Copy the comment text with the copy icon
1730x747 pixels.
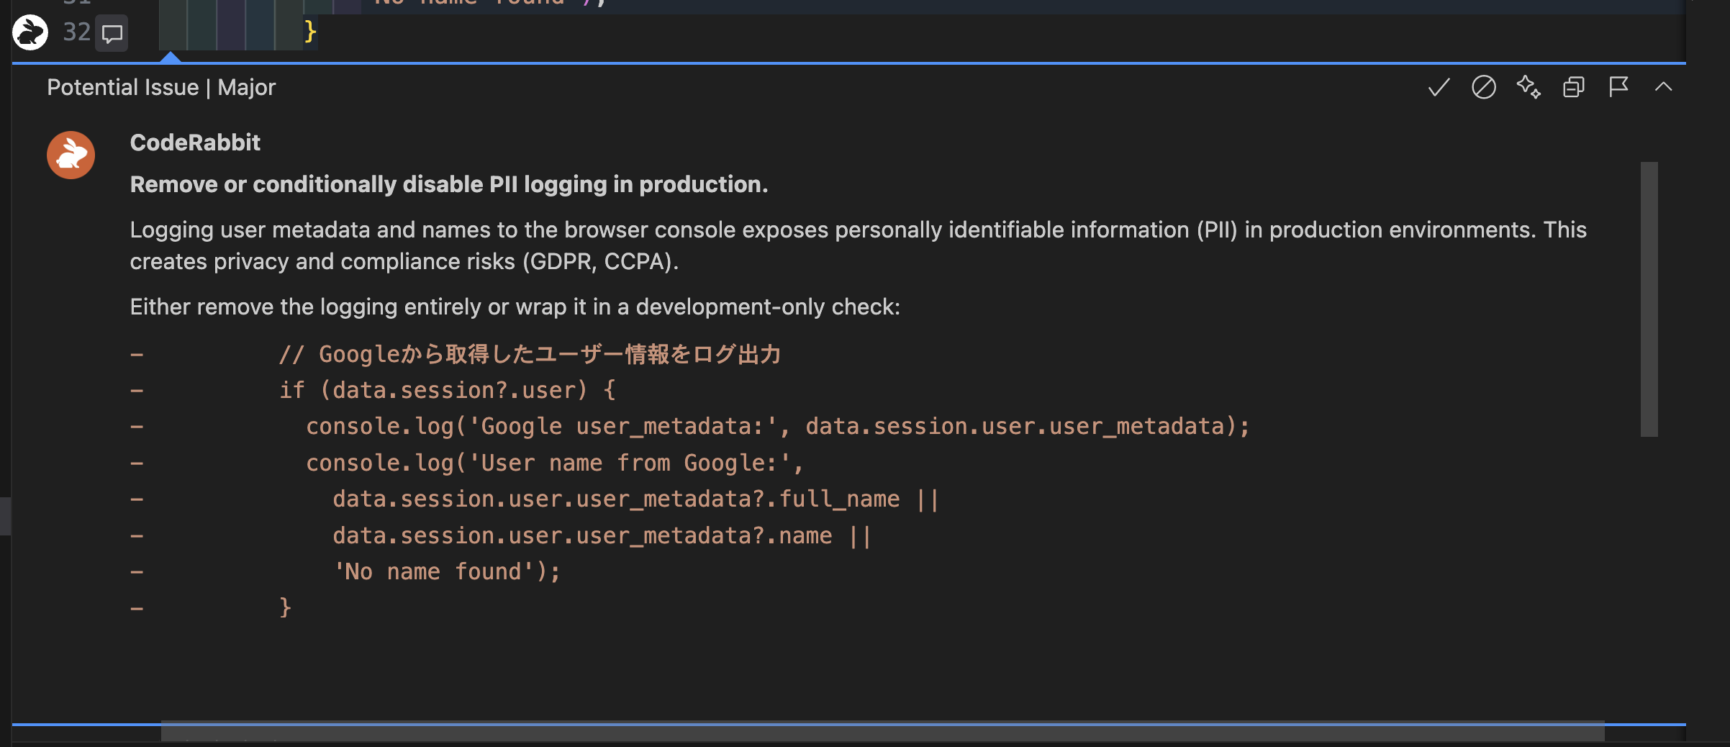pyautogui.click(x=1573, y=87)
